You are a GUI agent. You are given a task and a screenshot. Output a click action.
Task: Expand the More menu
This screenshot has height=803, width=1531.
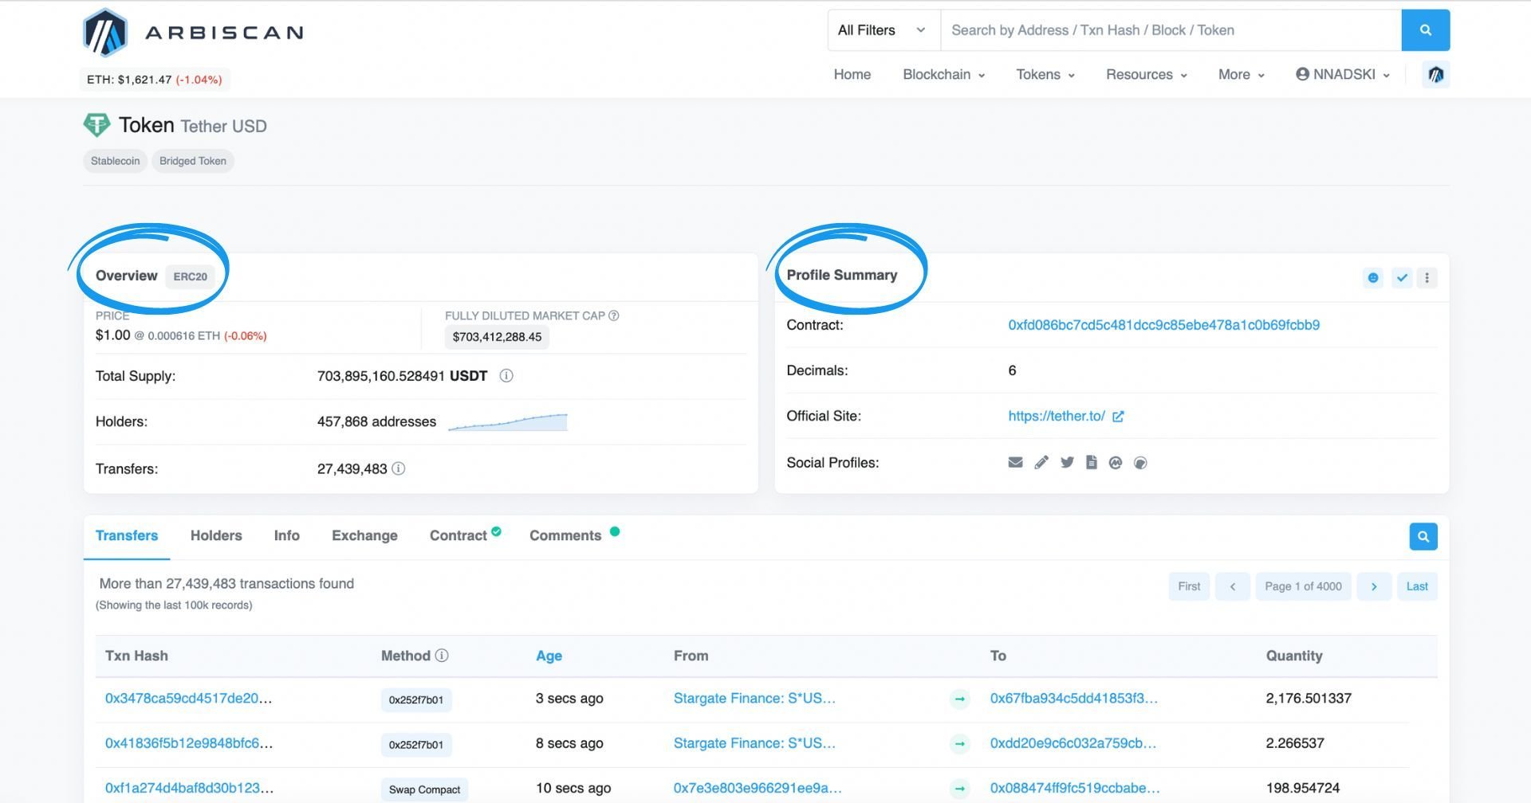click(x=1242, y=74)
